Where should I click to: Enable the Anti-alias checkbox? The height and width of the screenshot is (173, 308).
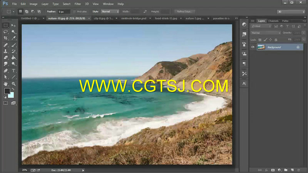[74, 12]
